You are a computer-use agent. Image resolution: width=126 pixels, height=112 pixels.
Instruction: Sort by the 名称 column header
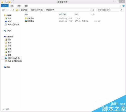point(26,14)
